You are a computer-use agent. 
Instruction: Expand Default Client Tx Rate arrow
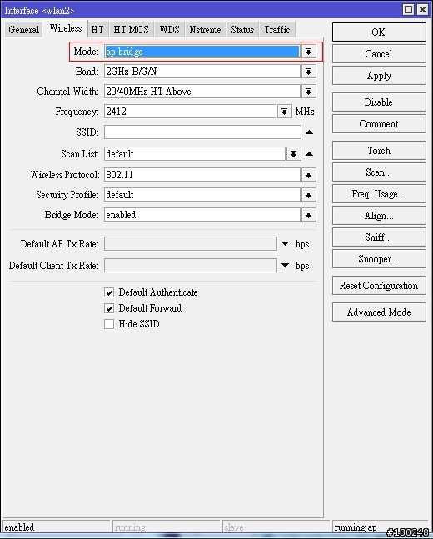pyautogui.click(x=286, y=266)
